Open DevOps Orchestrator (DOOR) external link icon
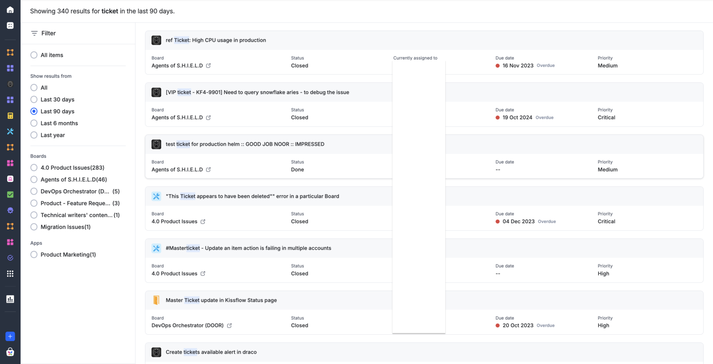The width and height of the screenshot is (713, 364). click(x=229, y=326)
